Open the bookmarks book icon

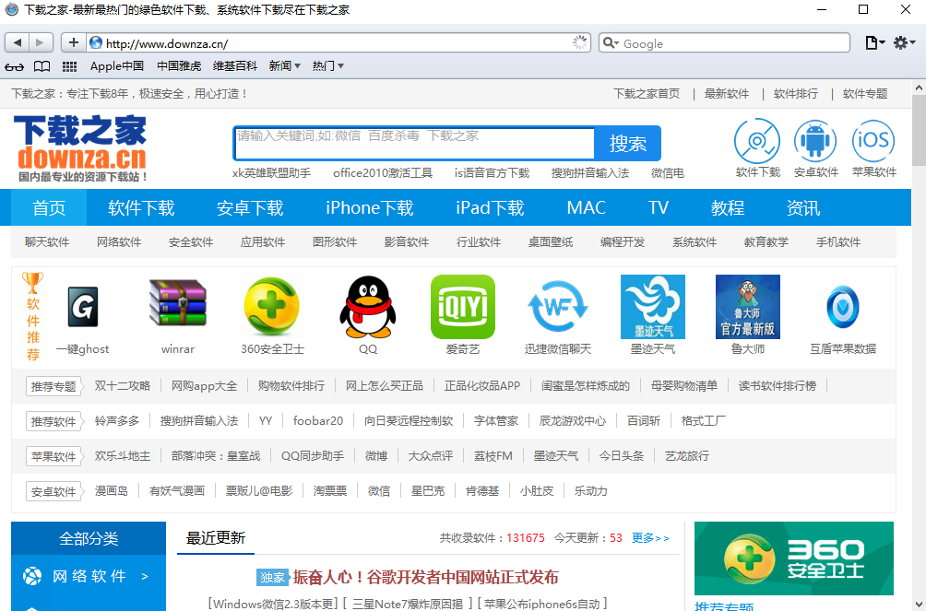coord(41,66)
